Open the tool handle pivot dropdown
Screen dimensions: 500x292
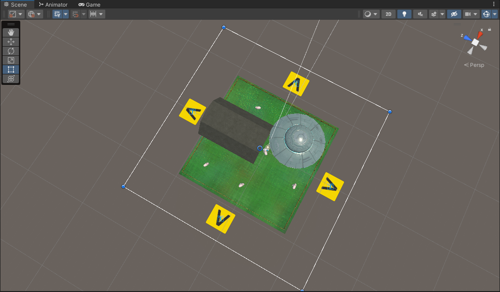pyautogui.click(x=16, y=14)
